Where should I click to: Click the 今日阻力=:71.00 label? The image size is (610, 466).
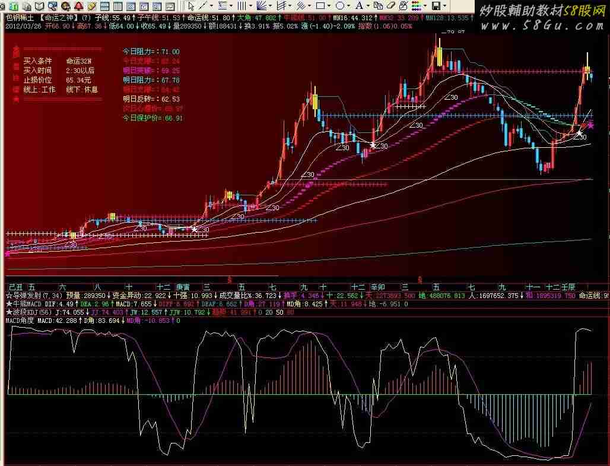click(151, 52)
